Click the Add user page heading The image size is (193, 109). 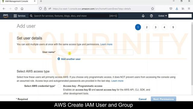(x=26, y=26)
